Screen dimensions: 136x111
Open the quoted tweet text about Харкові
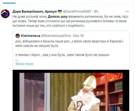click(x=69, y=44)
